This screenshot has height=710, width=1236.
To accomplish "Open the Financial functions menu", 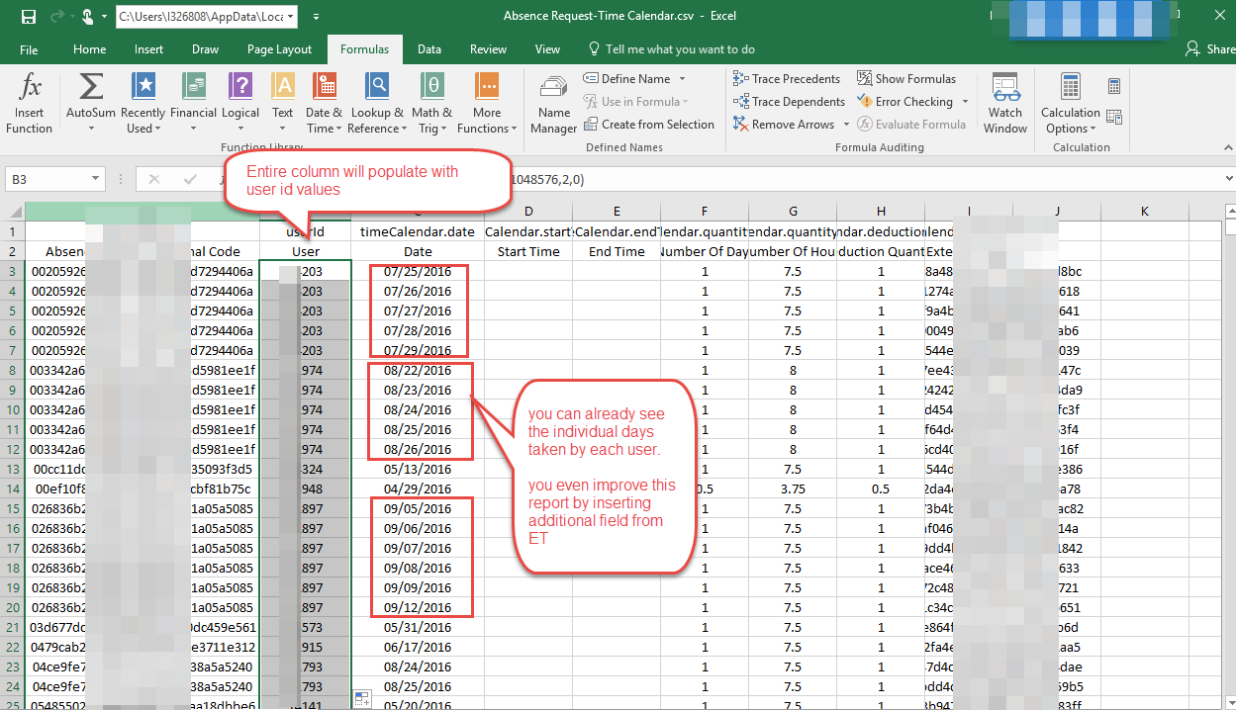I will coord(193,104).
